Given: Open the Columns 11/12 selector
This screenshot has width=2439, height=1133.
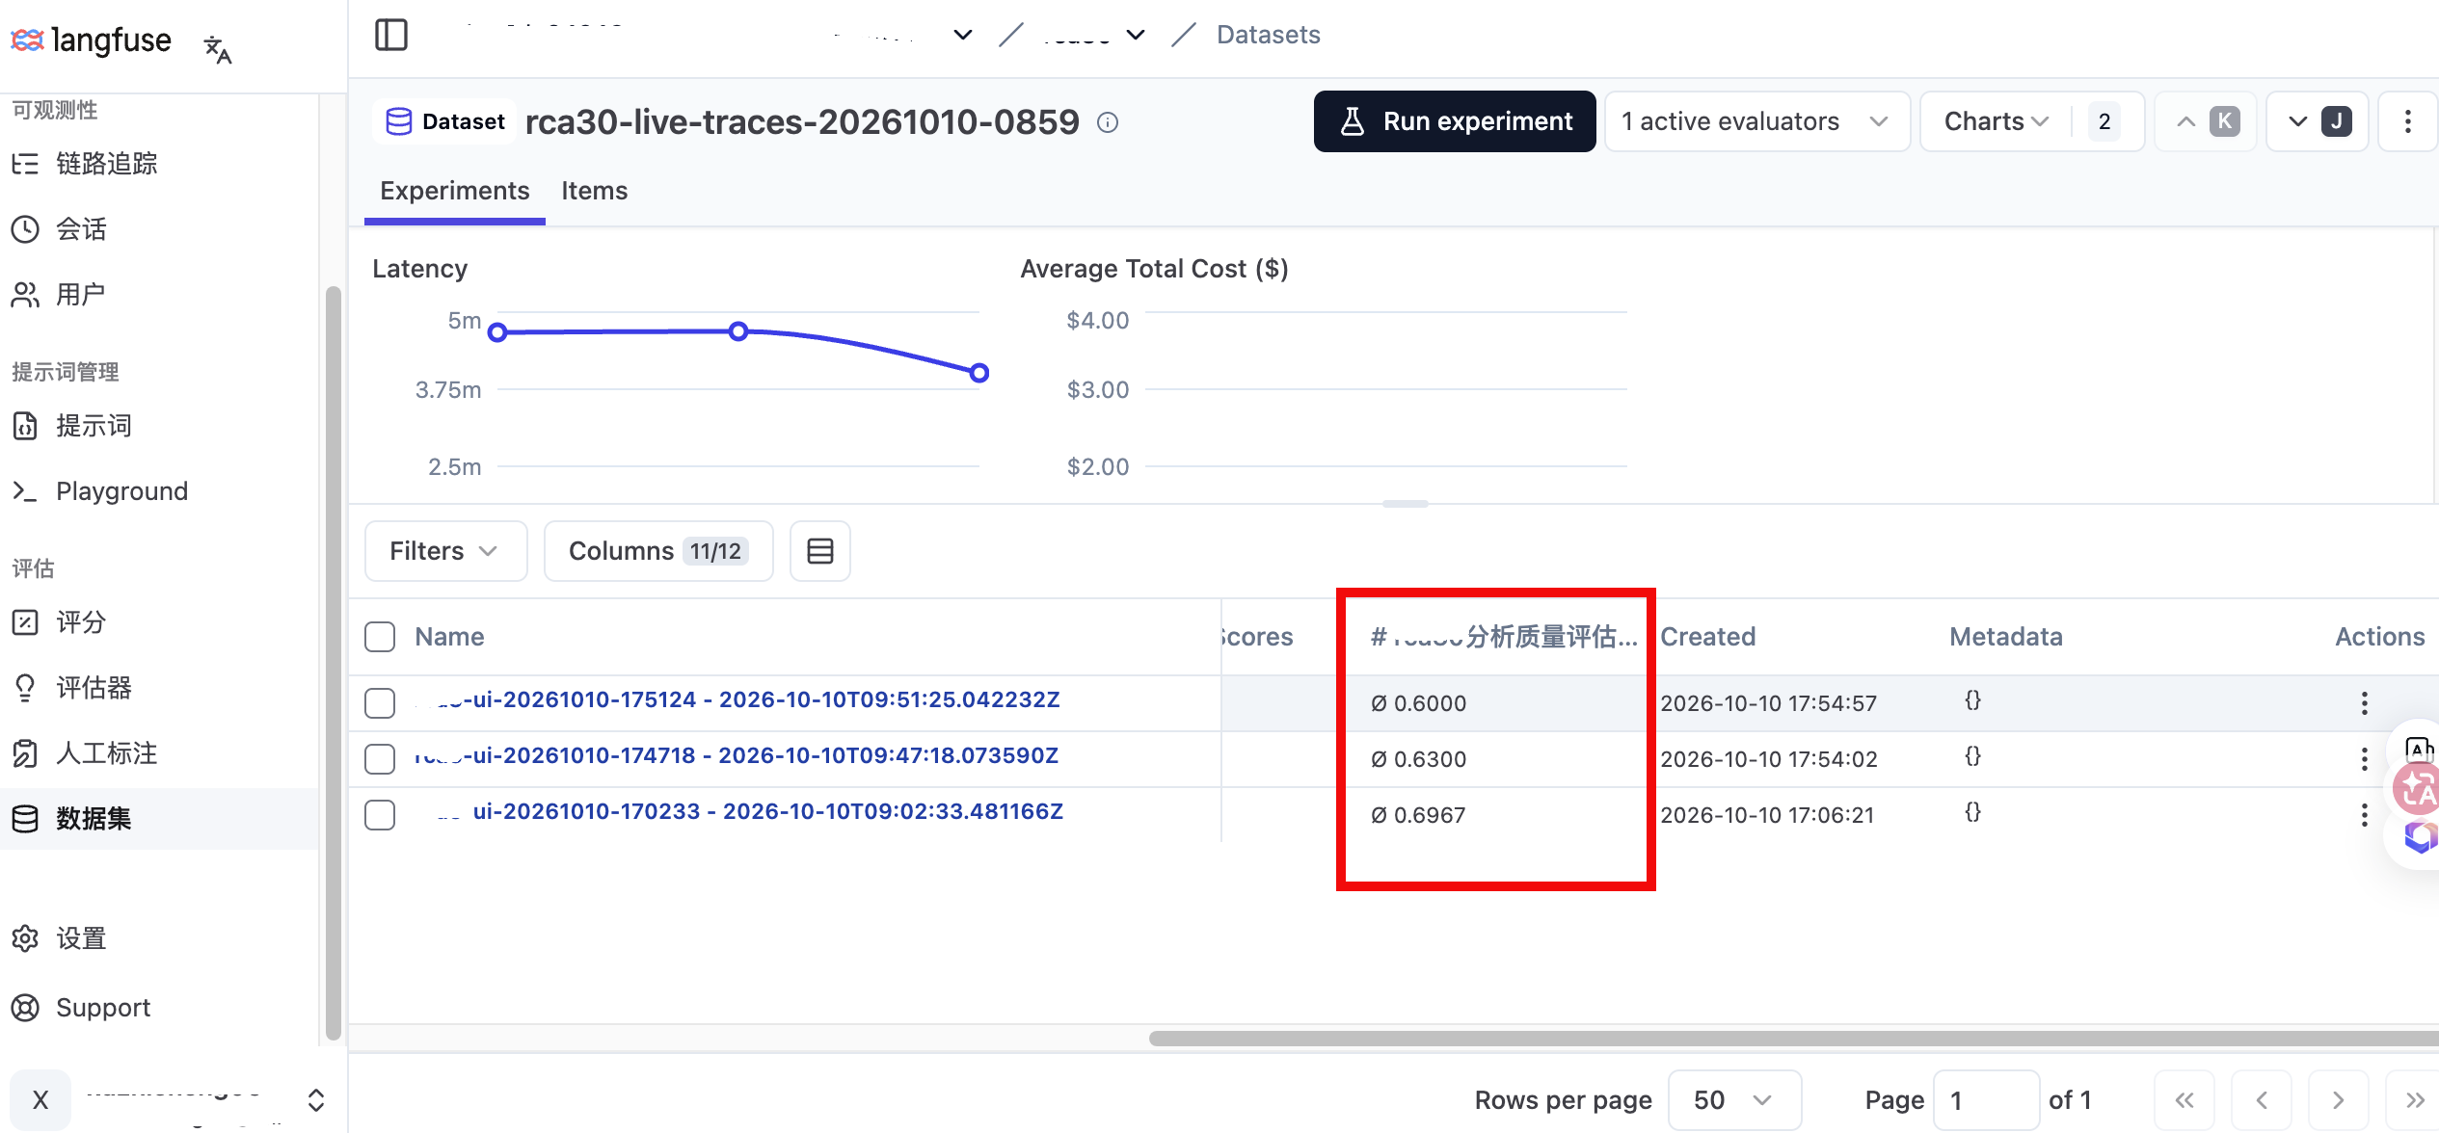Looking at the screenshot, I should click(658, 551).
